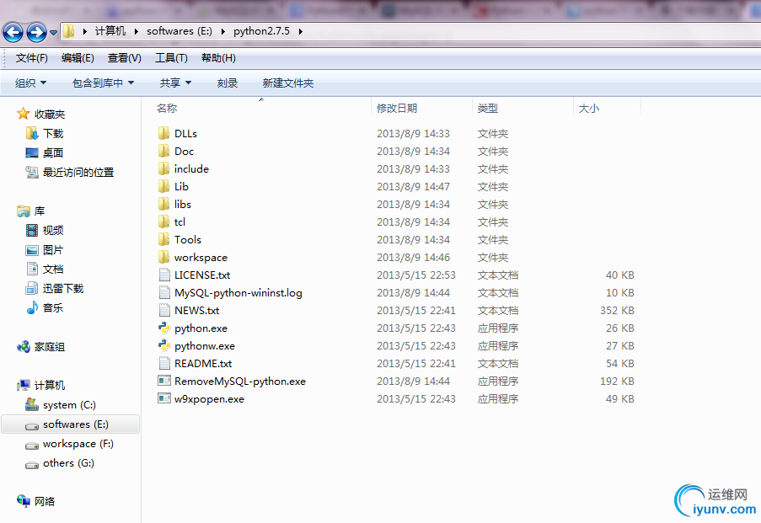Click softwares (E:) in the address breadcrumb

click(x=180, y=31)
